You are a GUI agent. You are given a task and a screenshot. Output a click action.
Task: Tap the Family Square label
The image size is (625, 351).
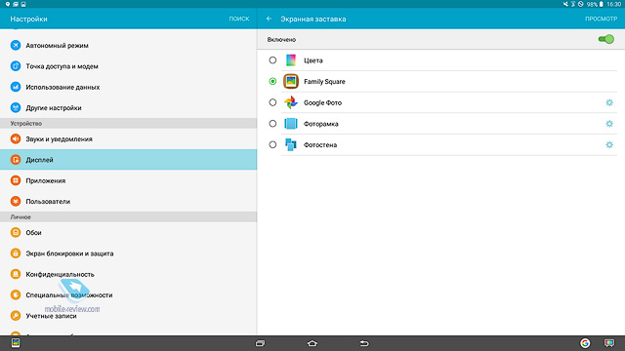[x=324, y=82]
